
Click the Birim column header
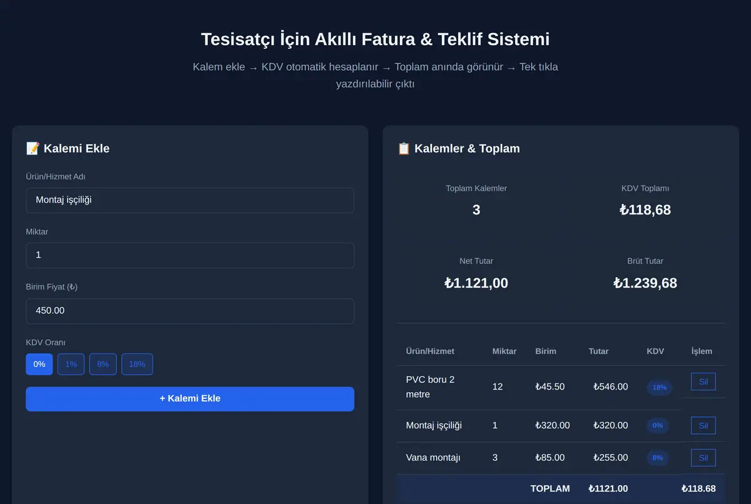coord(546,351)
